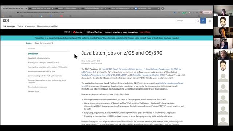Click the article title 'Java batch jobs on z/OS and OS/390'

click(122, 53)
